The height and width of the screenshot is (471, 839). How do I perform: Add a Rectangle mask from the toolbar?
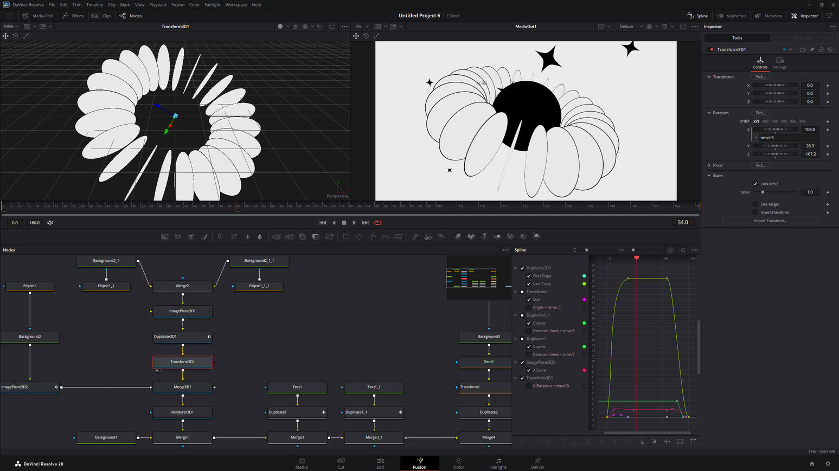pyautogui.click(x=345, y=236)
